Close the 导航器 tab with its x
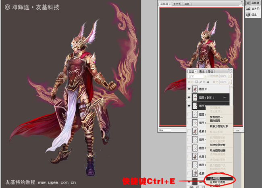The width and height of the screenshot is (262, 188). coord(170,4)
